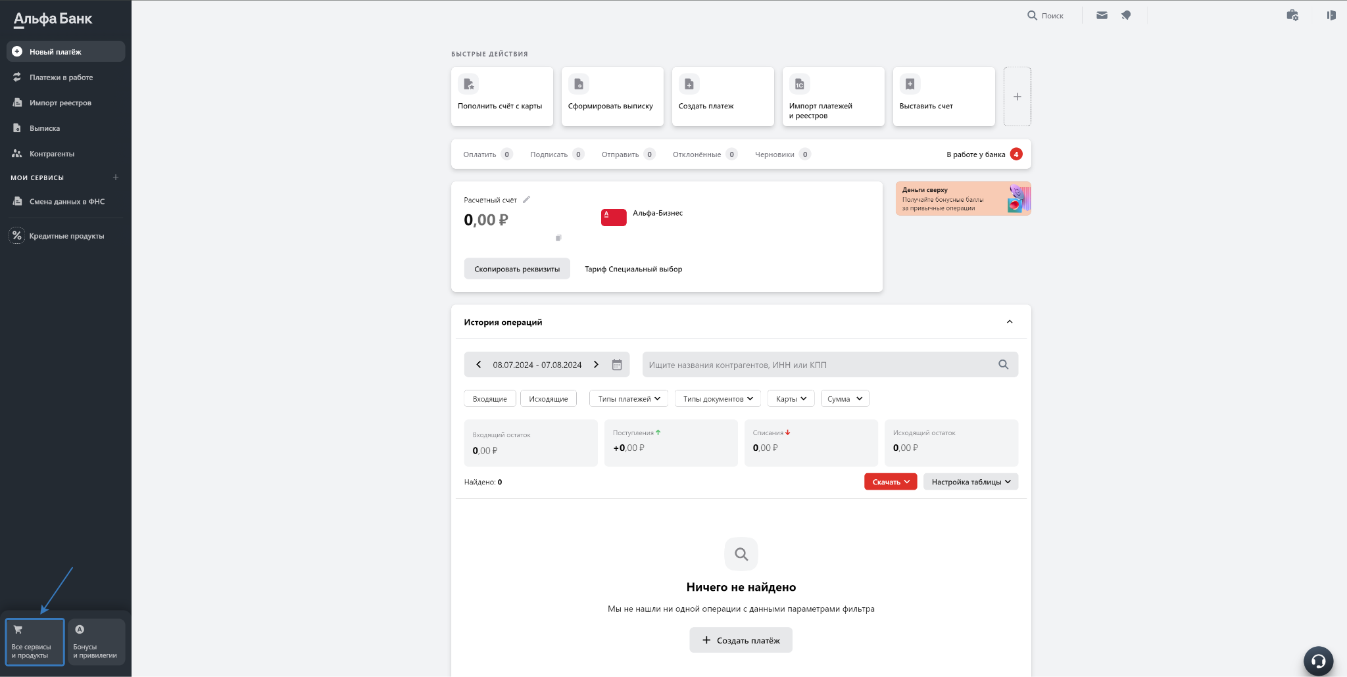Click the plus icon beside Мои сервисы
The image size is (1347, 677).
point(116,177)
